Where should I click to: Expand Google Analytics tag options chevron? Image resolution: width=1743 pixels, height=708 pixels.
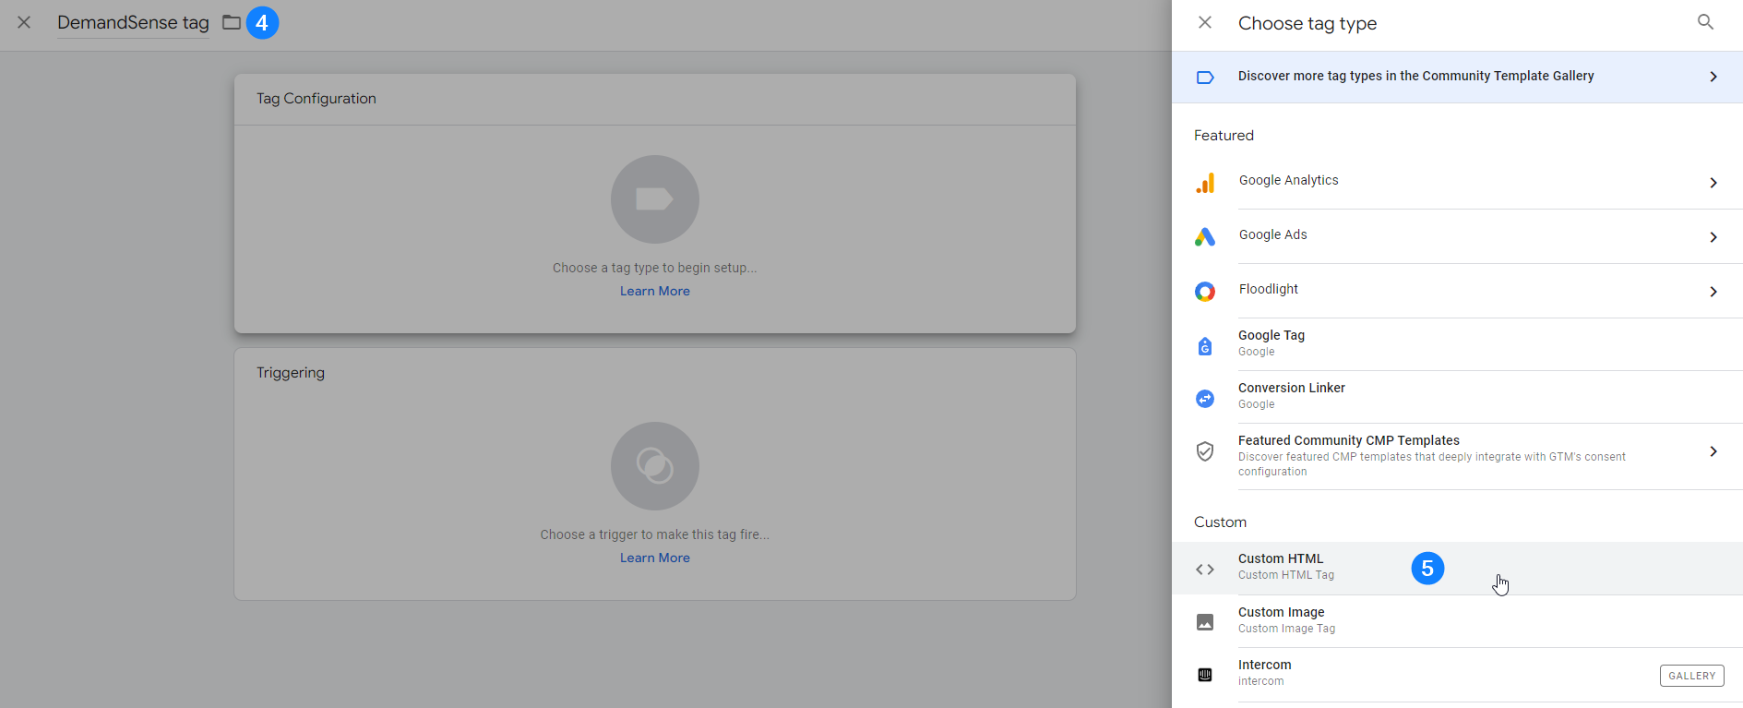tap(1713, 183)
